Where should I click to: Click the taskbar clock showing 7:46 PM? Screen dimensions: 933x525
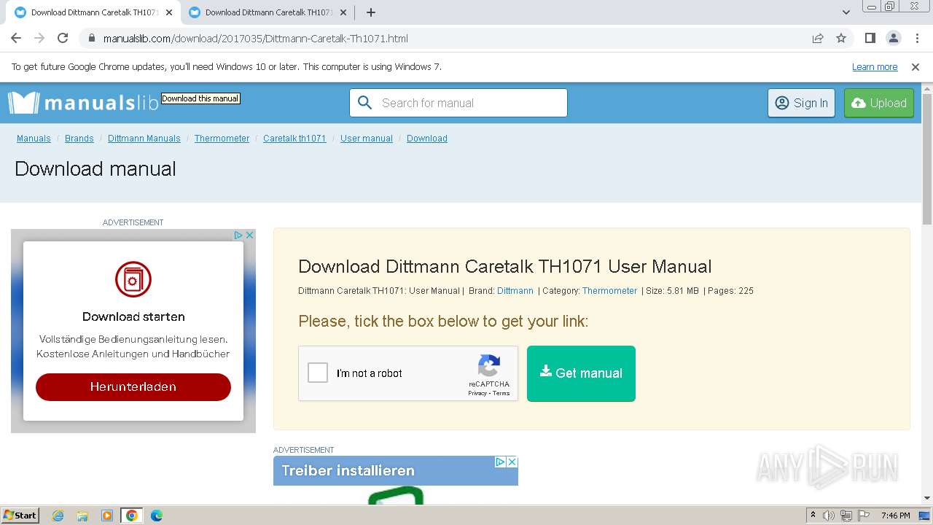pos(895,516)
